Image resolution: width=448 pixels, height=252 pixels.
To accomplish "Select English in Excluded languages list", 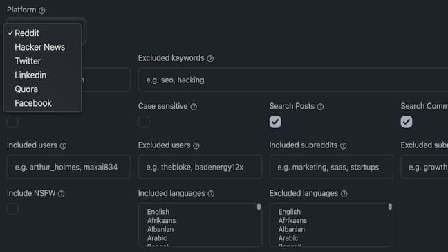I will pos(290,212).
